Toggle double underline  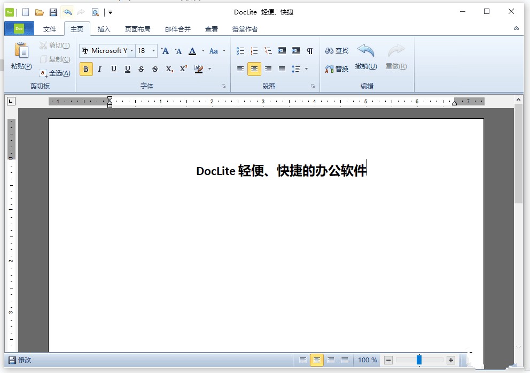128,69
